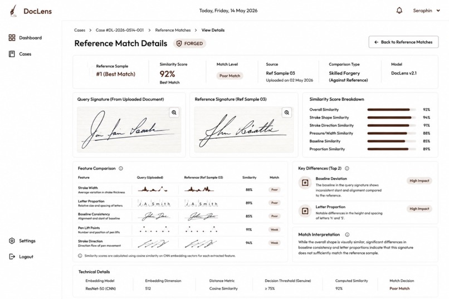Click the Settings hexagon icon
Image resolution: width=449 pixels, height=299 pixels.
(x=12, y=241)
